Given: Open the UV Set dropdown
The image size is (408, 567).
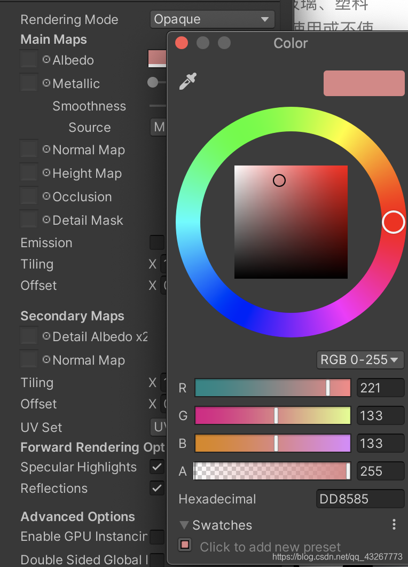Looking at the screenshot, I should tap(159, 427).
